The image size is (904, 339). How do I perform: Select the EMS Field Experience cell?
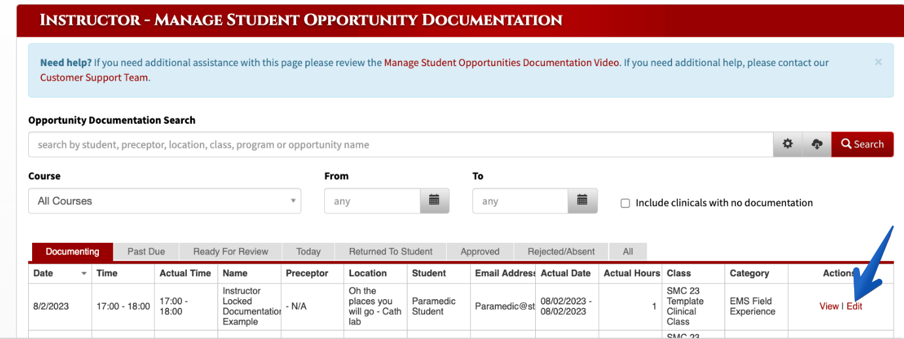756,306
